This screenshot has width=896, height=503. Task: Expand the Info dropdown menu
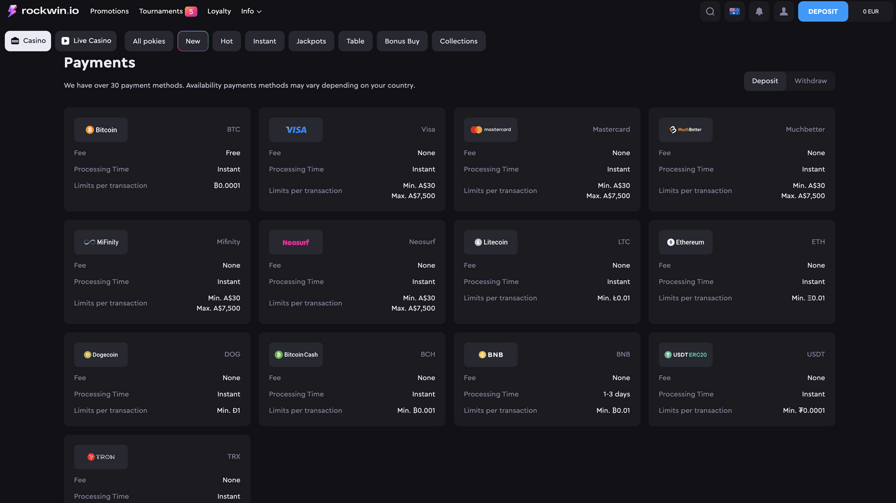tap(251, 11)
